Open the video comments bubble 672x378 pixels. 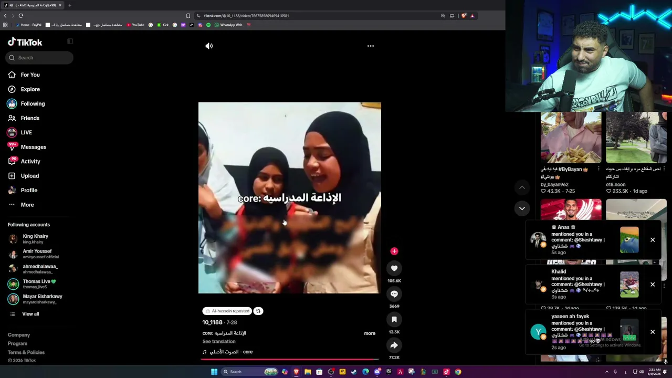pos(394,294)
